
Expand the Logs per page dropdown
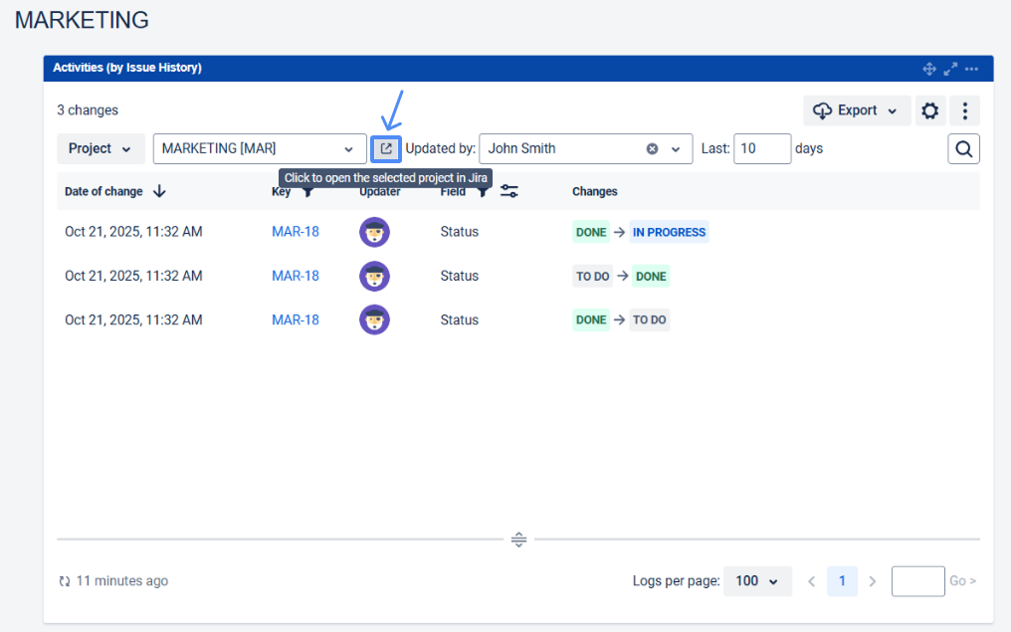click(x=756, y=581)
